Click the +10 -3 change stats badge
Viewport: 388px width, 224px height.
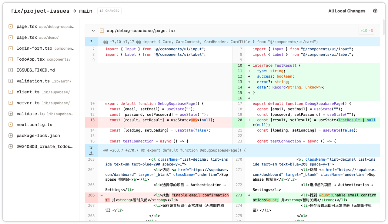pos(367,31)
